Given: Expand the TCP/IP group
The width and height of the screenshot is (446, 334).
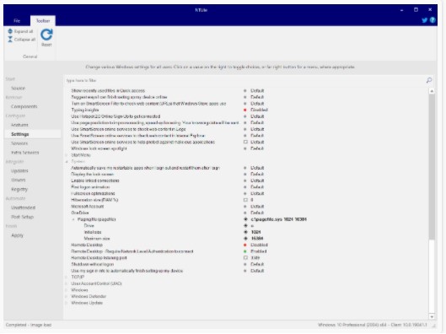Looking at the screenshot, I should (x=67, y=277).
